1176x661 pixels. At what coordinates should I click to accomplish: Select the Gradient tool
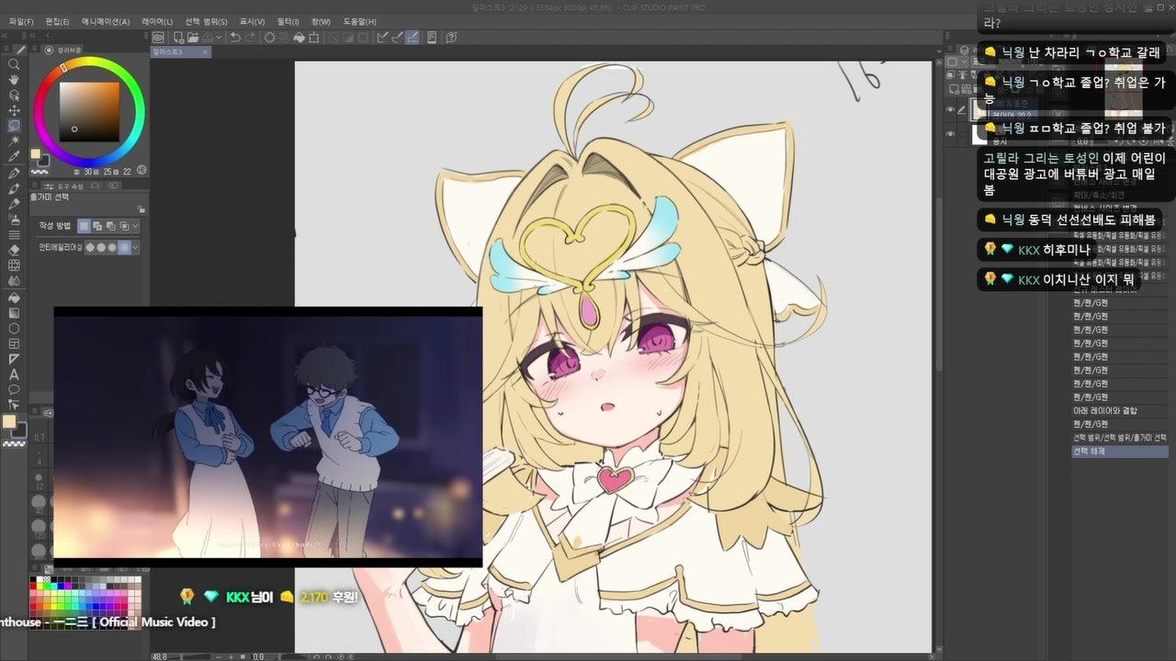14,312
